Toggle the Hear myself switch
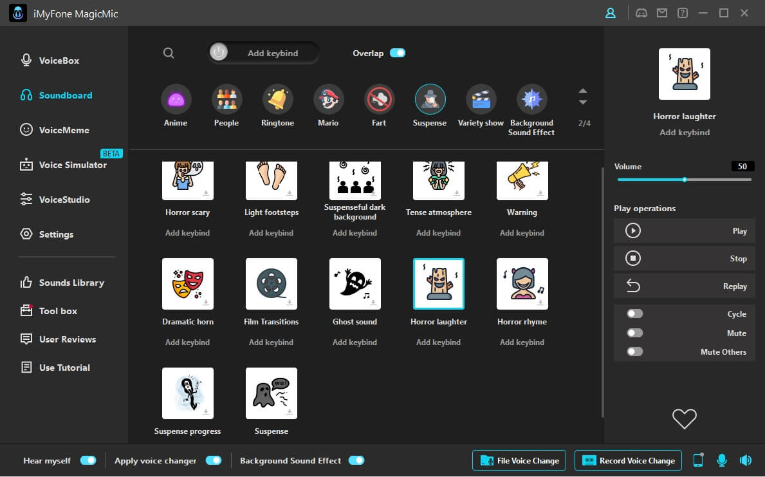 88,460
